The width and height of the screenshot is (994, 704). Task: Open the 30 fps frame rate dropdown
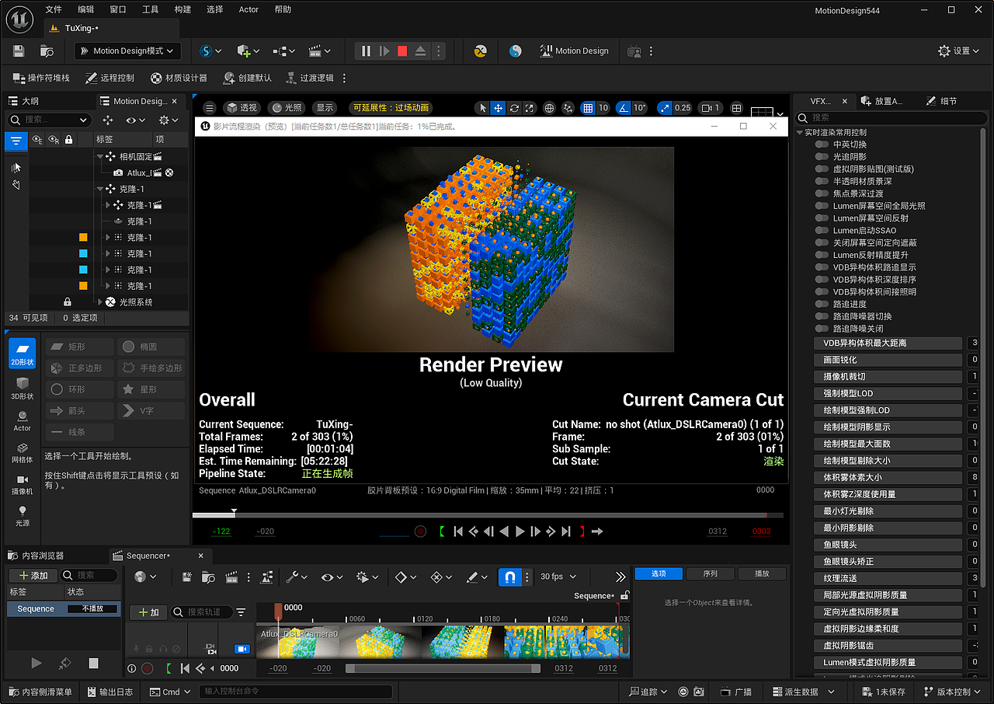pos(558,577)
